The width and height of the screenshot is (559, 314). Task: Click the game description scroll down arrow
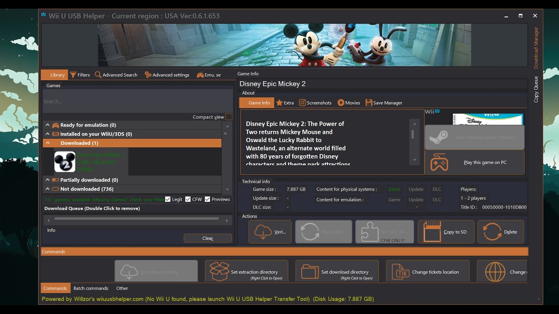(x=414, y=160)
